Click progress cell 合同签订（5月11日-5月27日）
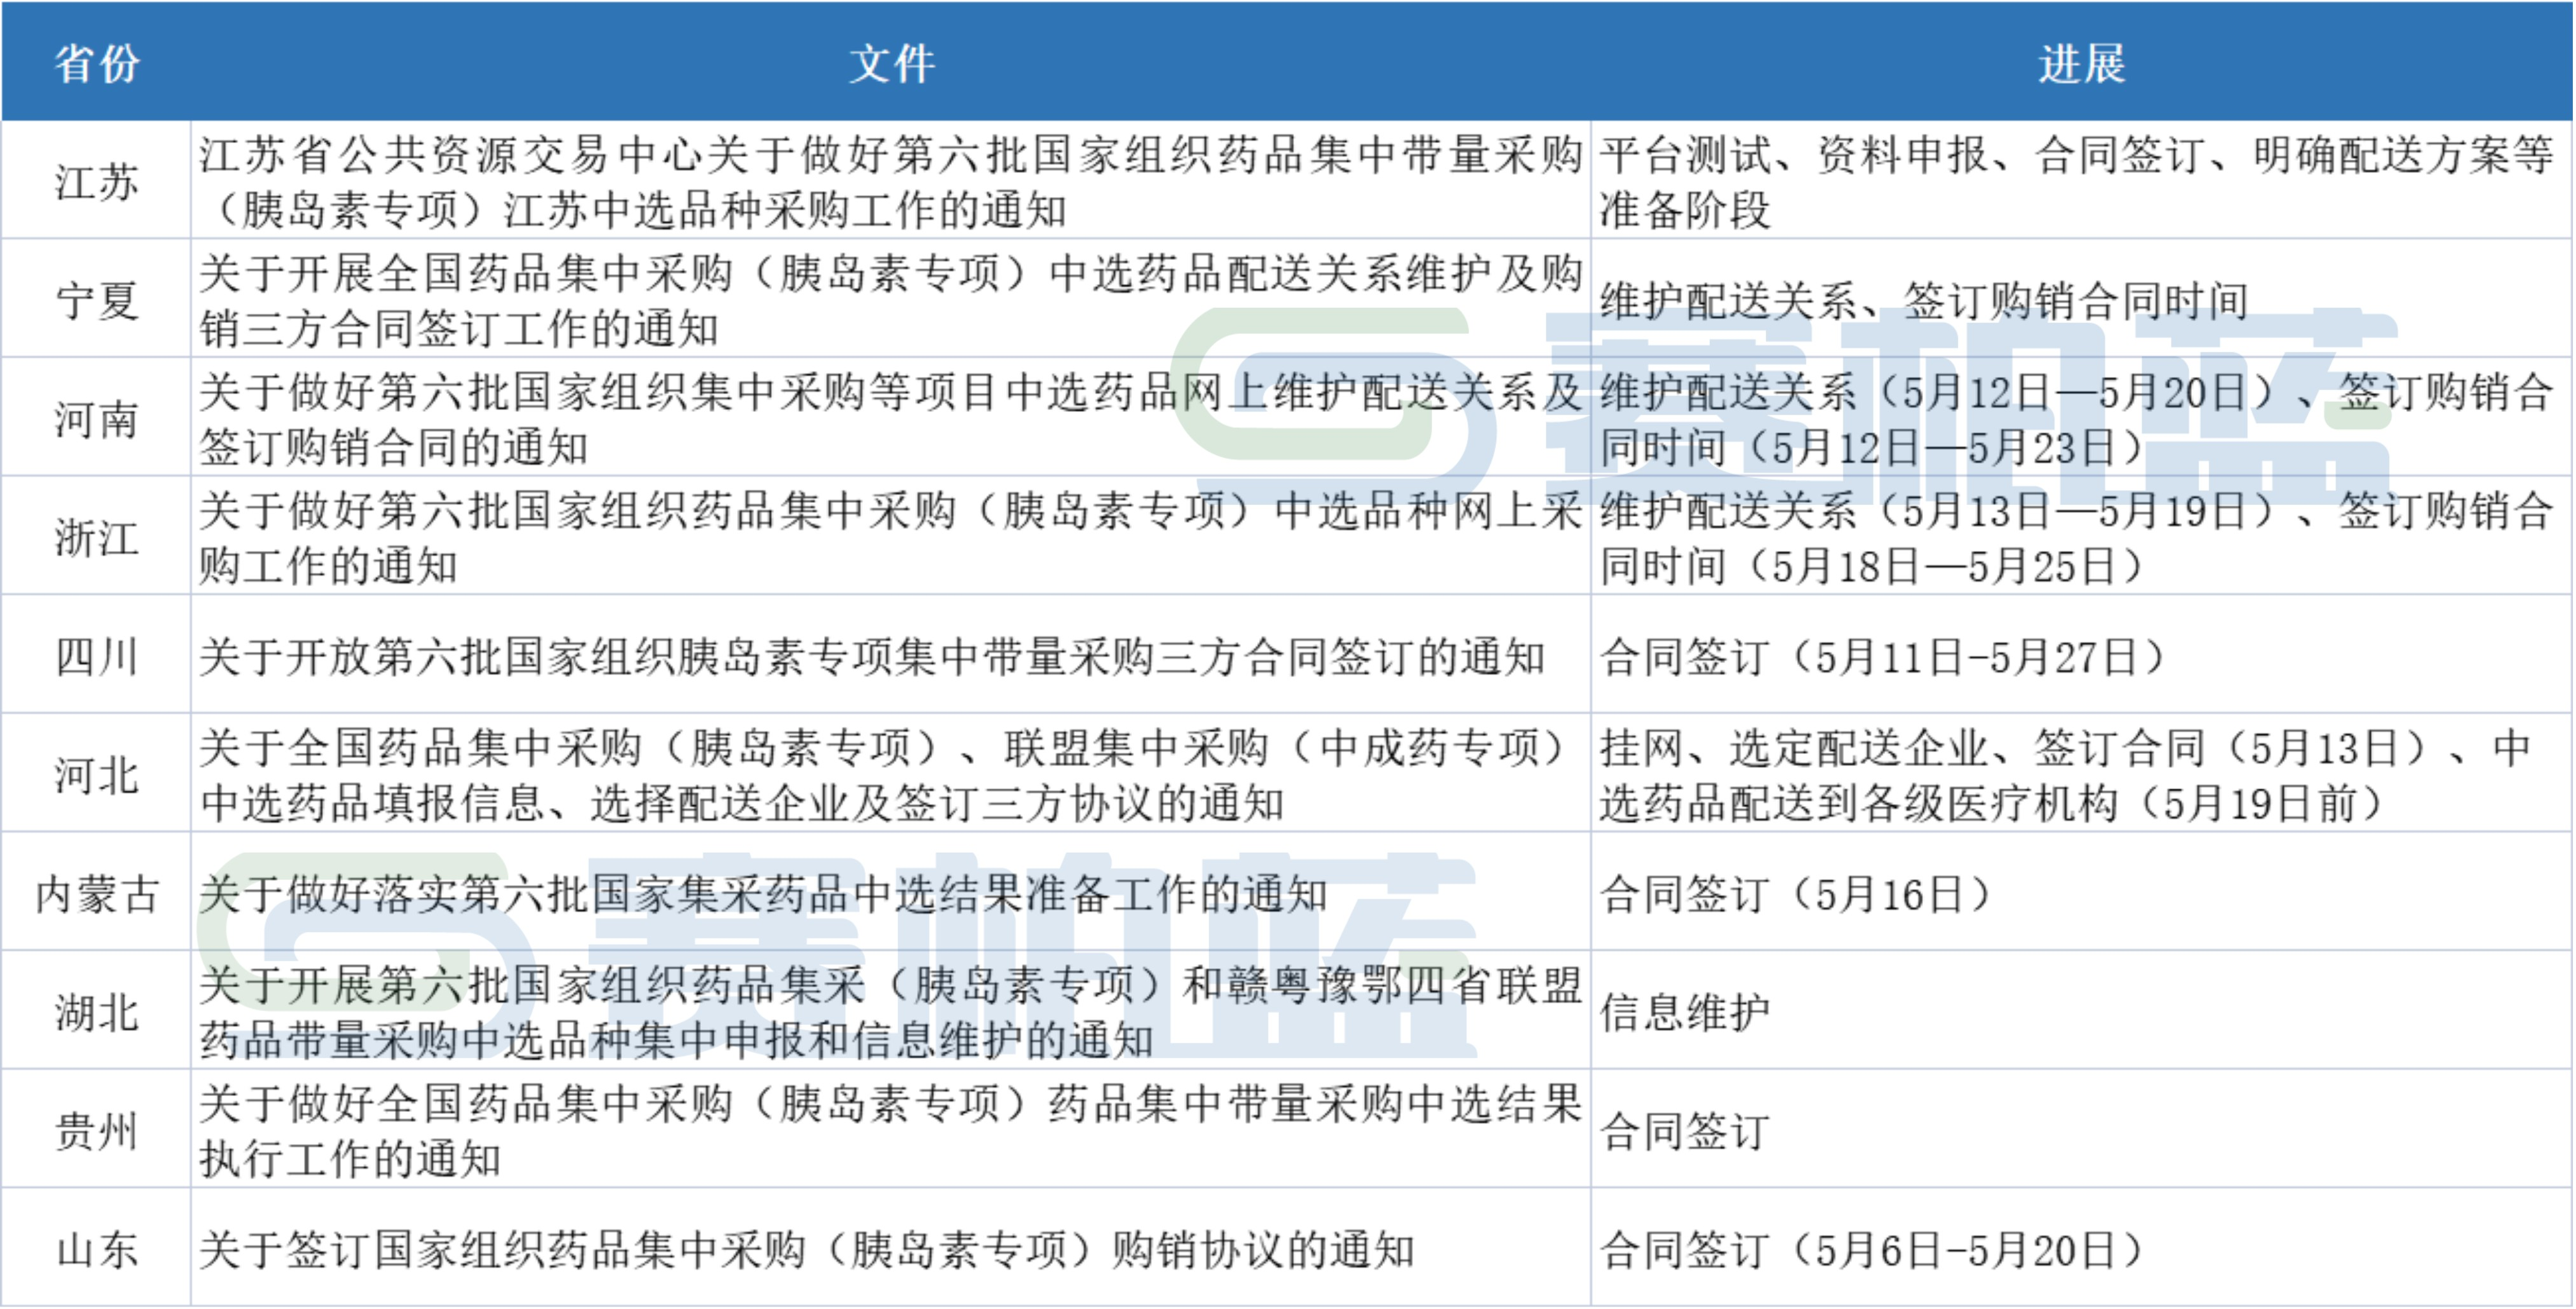Viewport: 2576px width, 1309px height. 2082,654
